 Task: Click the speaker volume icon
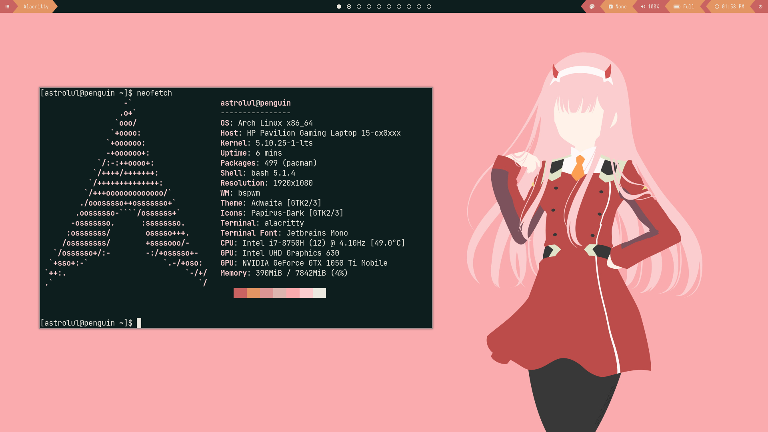point(643,6)
